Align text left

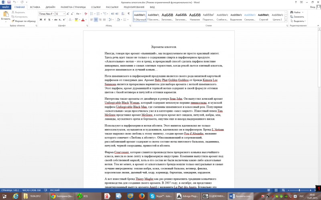click(91, 20)
